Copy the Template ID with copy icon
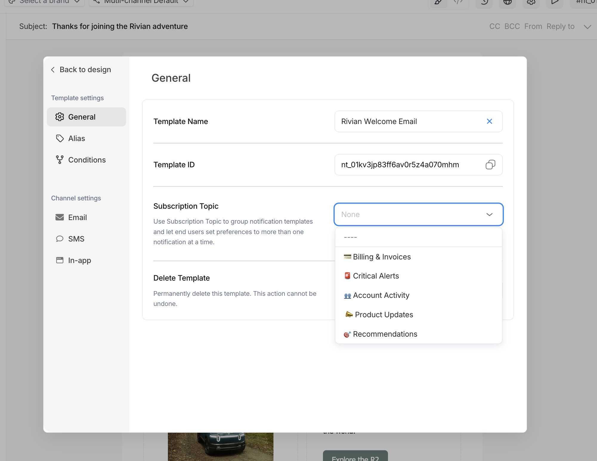This screenshot has width=597, height=461. coord(490,165)
